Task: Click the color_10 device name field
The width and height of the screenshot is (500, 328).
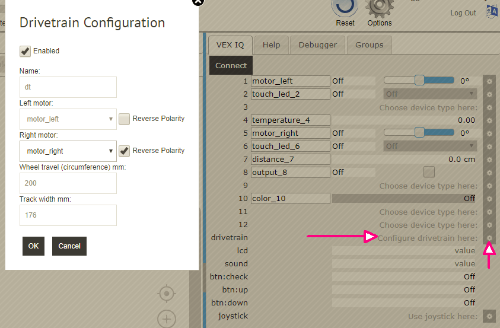Action: pyautogui.click(x=291, y=199)
